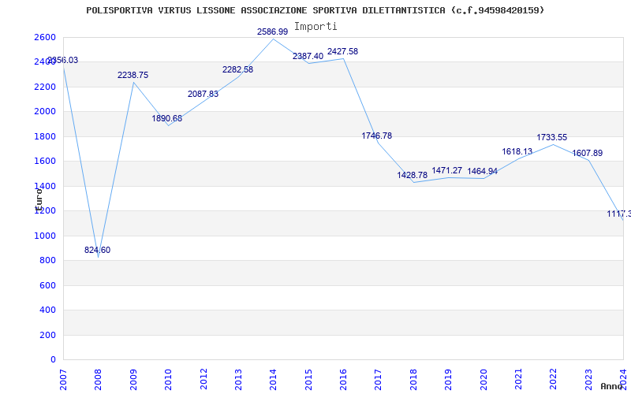Click x-axis year label 2020
631x394 pixels.
(484, 379)
